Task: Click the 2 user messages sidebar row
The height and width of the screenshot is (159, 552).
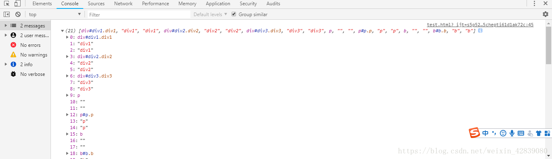Action: click(25, 36)
